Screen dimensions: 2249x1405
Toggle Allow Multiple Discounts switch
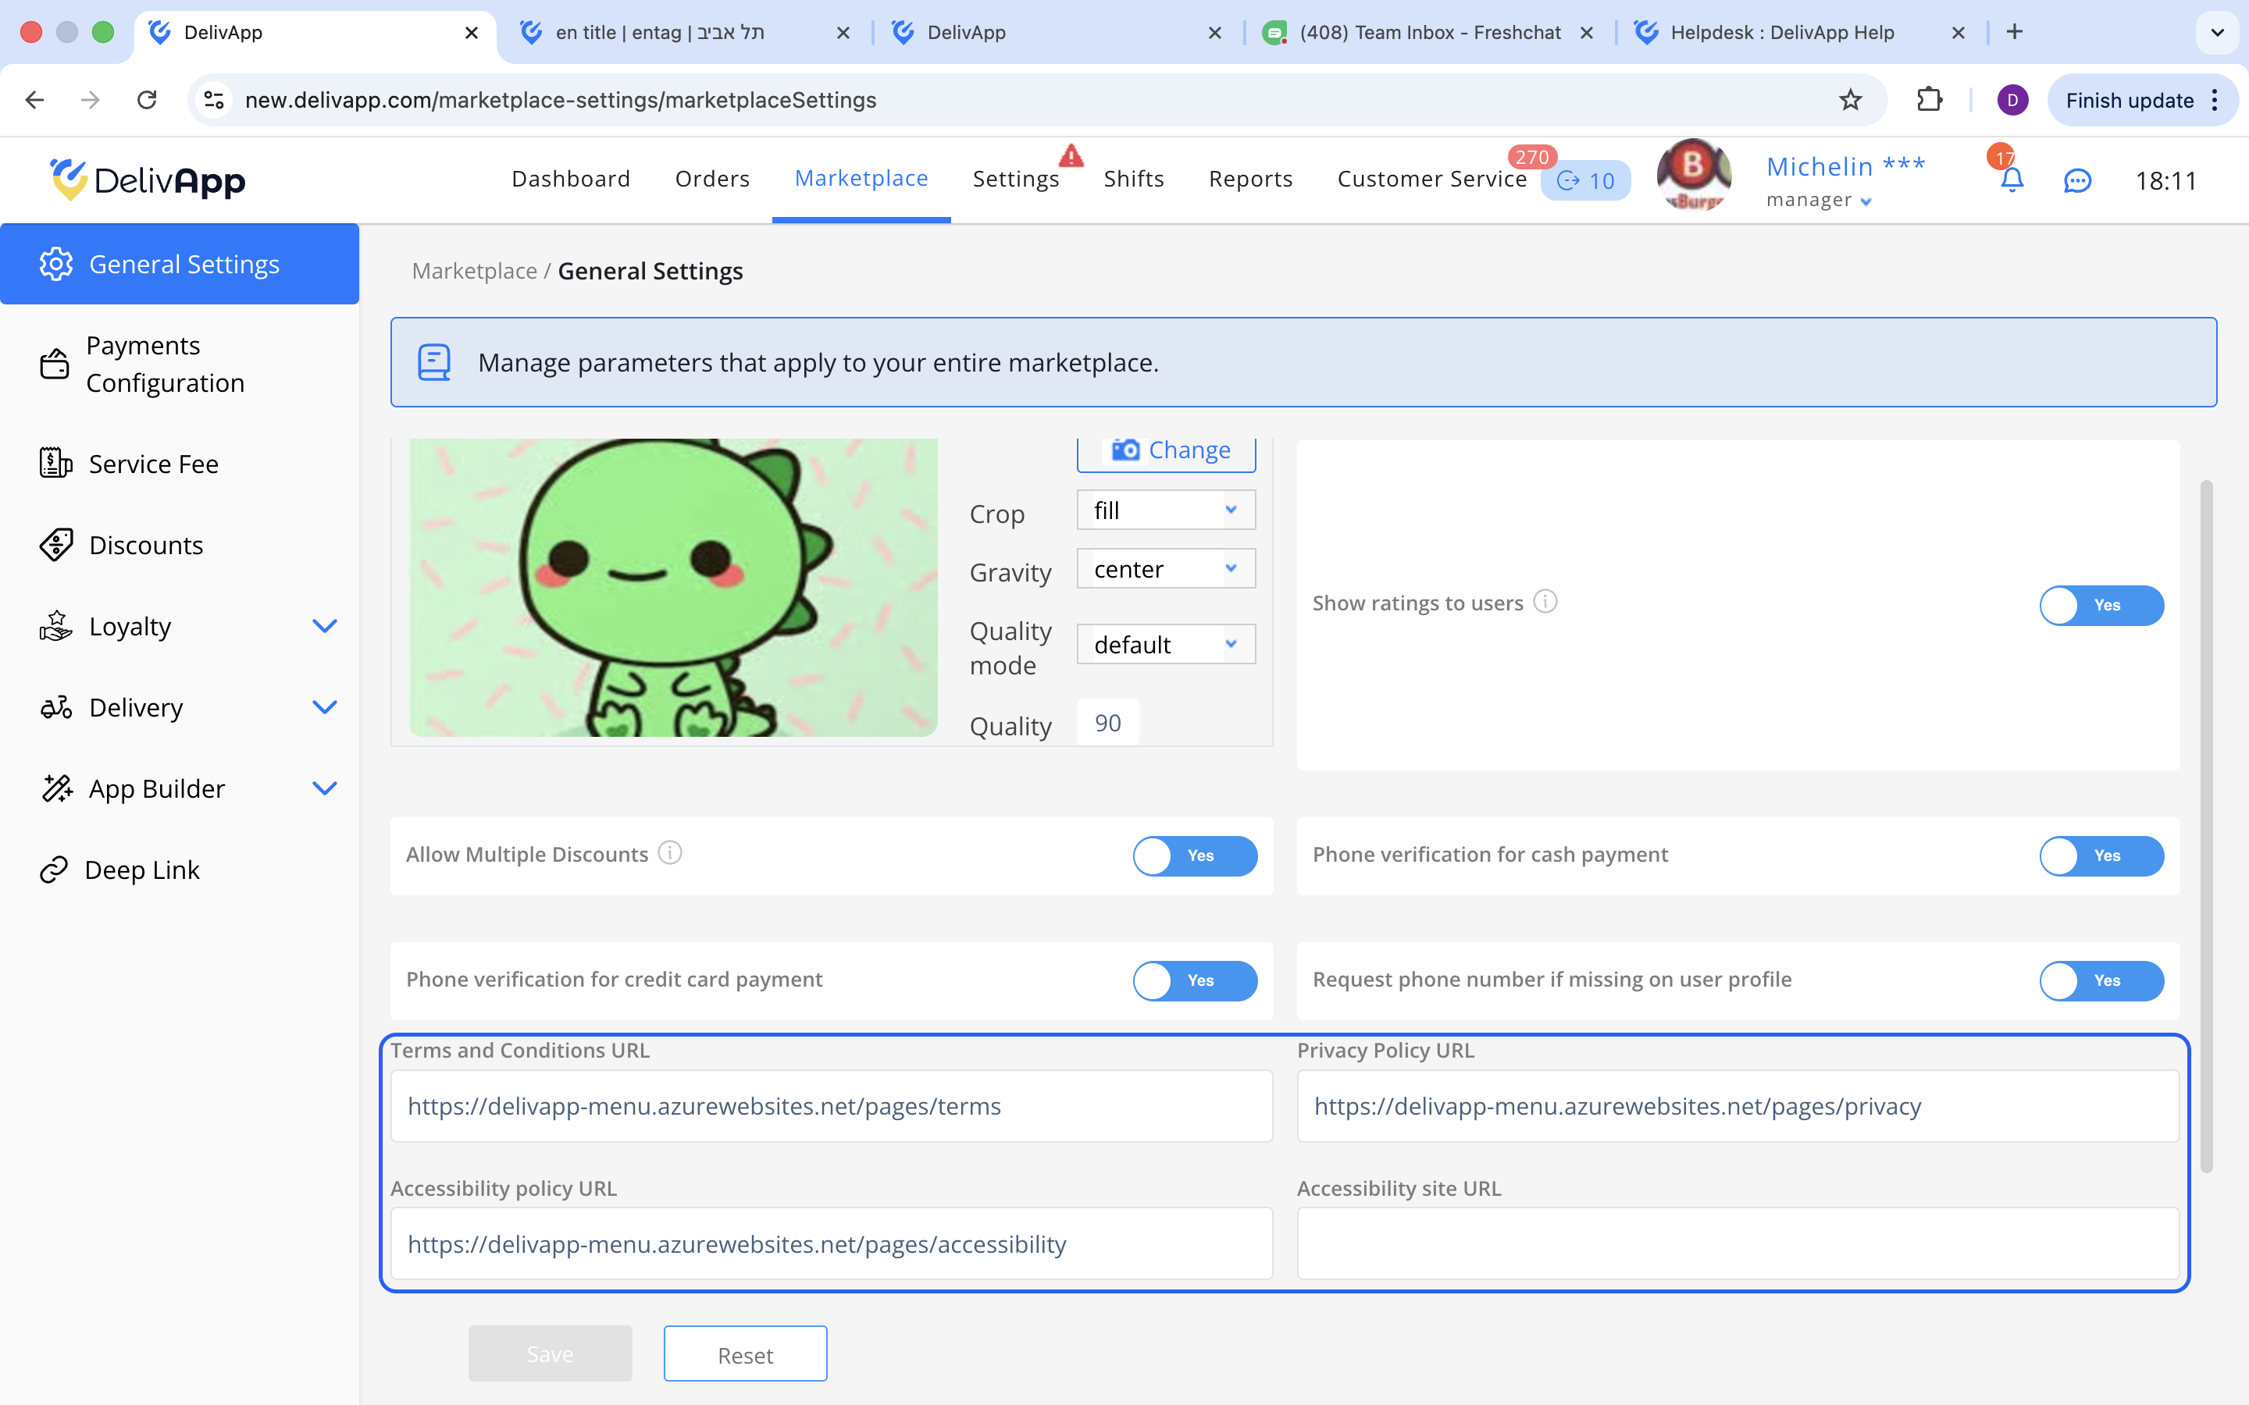(x=1194, y=855)
